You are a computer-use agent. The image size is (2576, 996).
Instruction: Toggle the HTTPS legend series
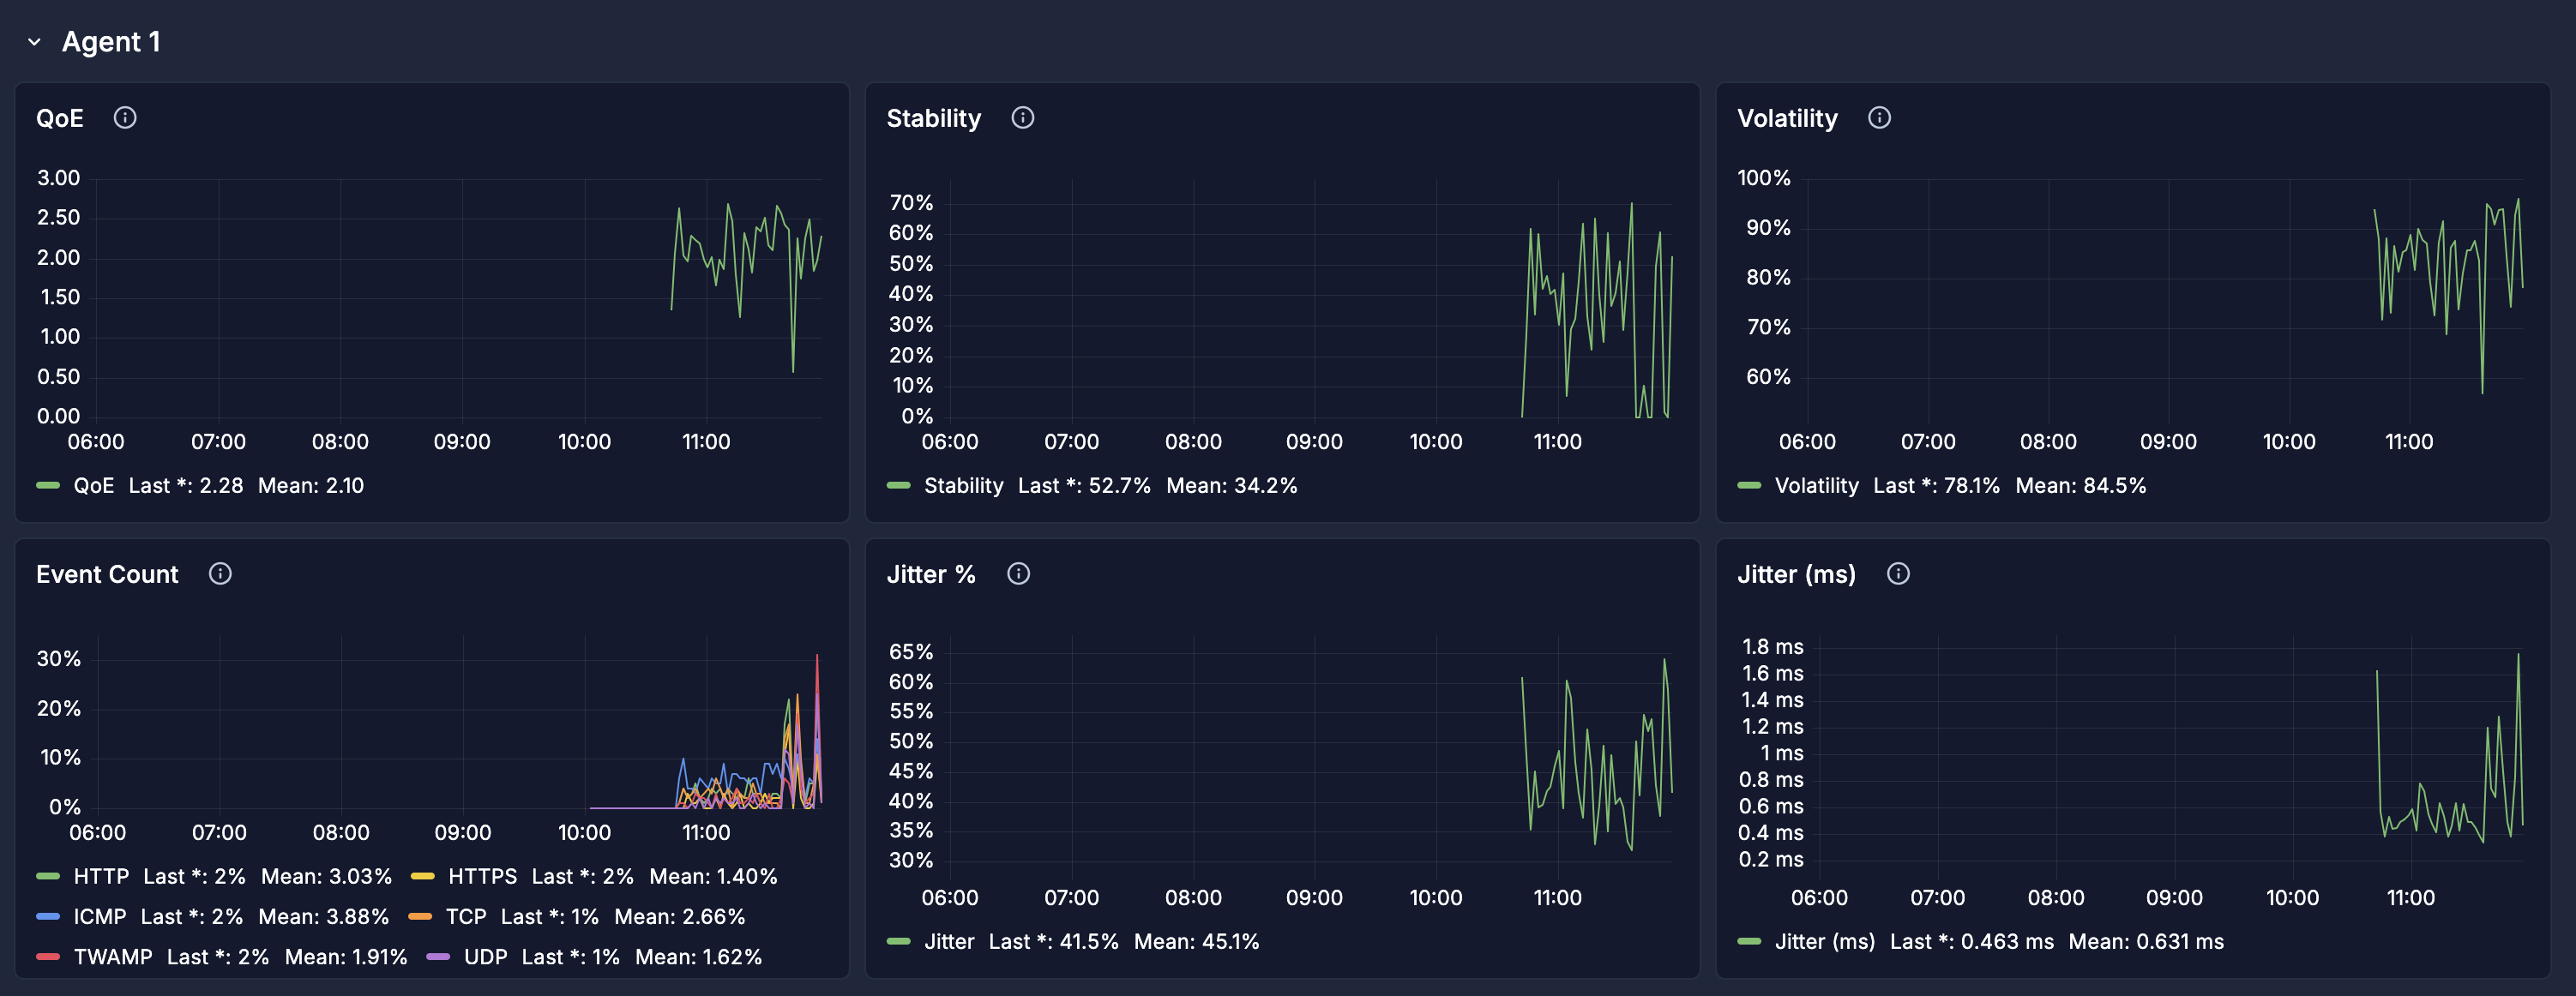pyautogui.click(x=482, y=877)
